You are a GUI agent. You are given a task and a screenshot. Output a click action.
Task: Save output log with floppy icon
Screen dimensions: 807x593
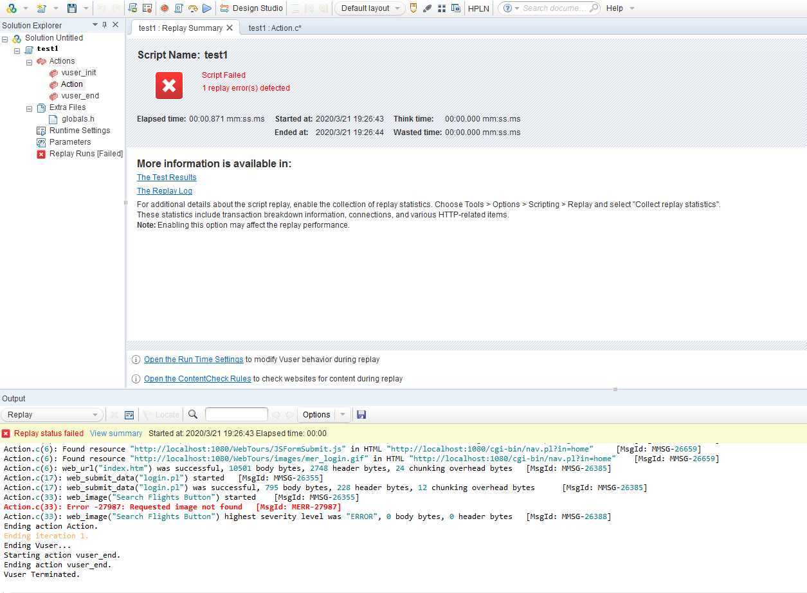(x=361, y=415)
